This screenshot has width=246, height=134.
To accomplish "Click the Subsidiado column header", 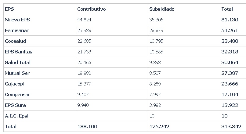I will [162, 9].
